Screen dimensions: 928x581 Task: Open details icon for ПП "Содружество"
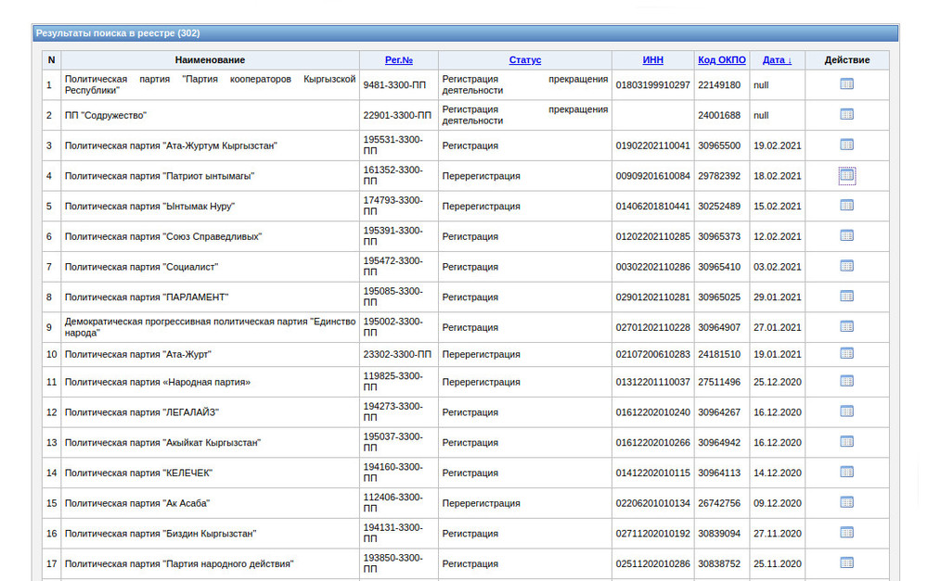coord(847,114)
